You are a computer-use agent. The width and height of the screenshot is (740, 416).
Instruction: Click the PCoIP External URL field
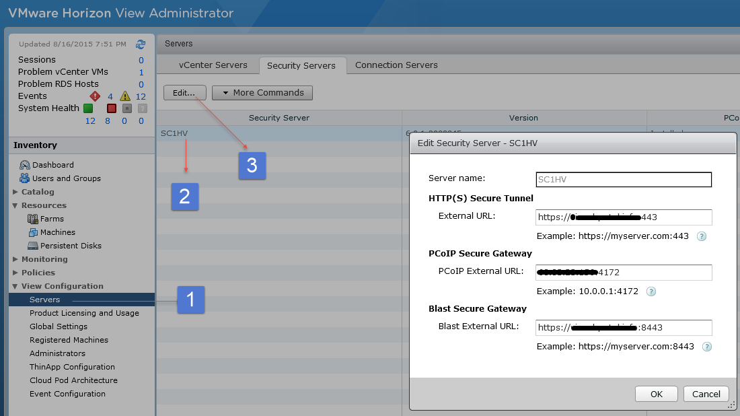tap(624, 273)
